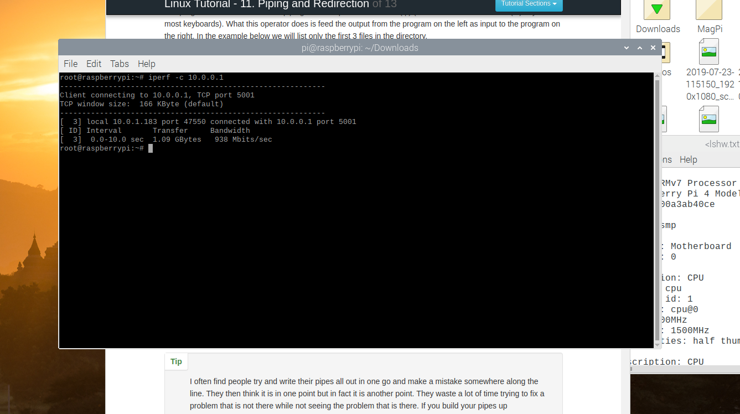
Task: Maximize the terminal with the up-chevron button
Action: coord(640,48)
